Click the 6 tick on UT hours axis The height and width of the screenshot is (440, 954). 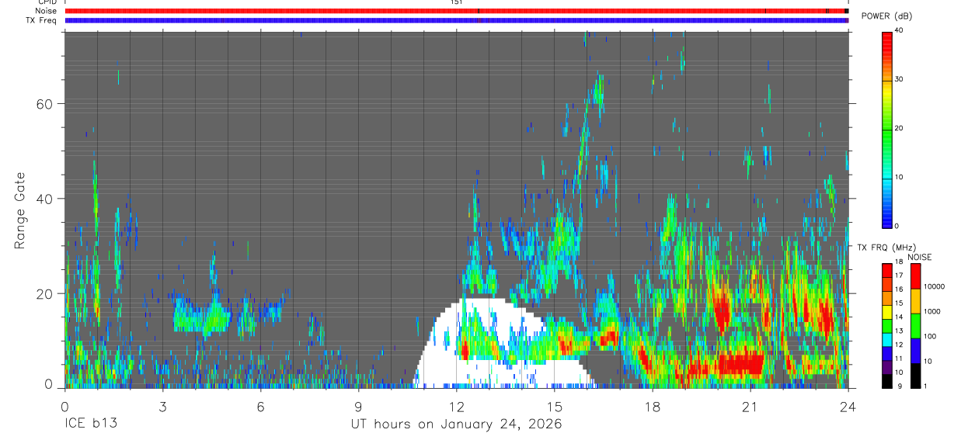pos(260,407)
